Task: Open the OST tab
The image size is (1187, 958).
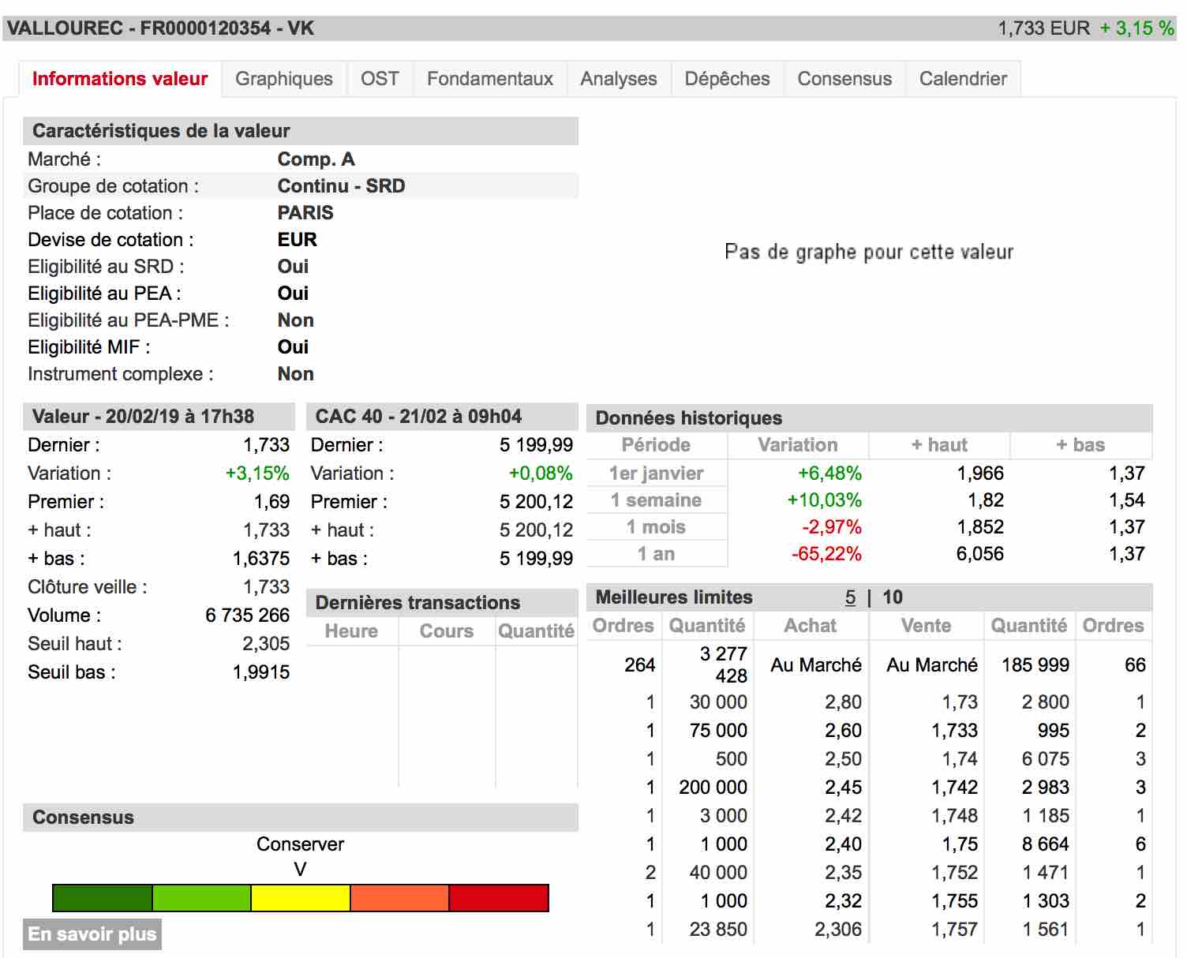Action: point(380,79)
